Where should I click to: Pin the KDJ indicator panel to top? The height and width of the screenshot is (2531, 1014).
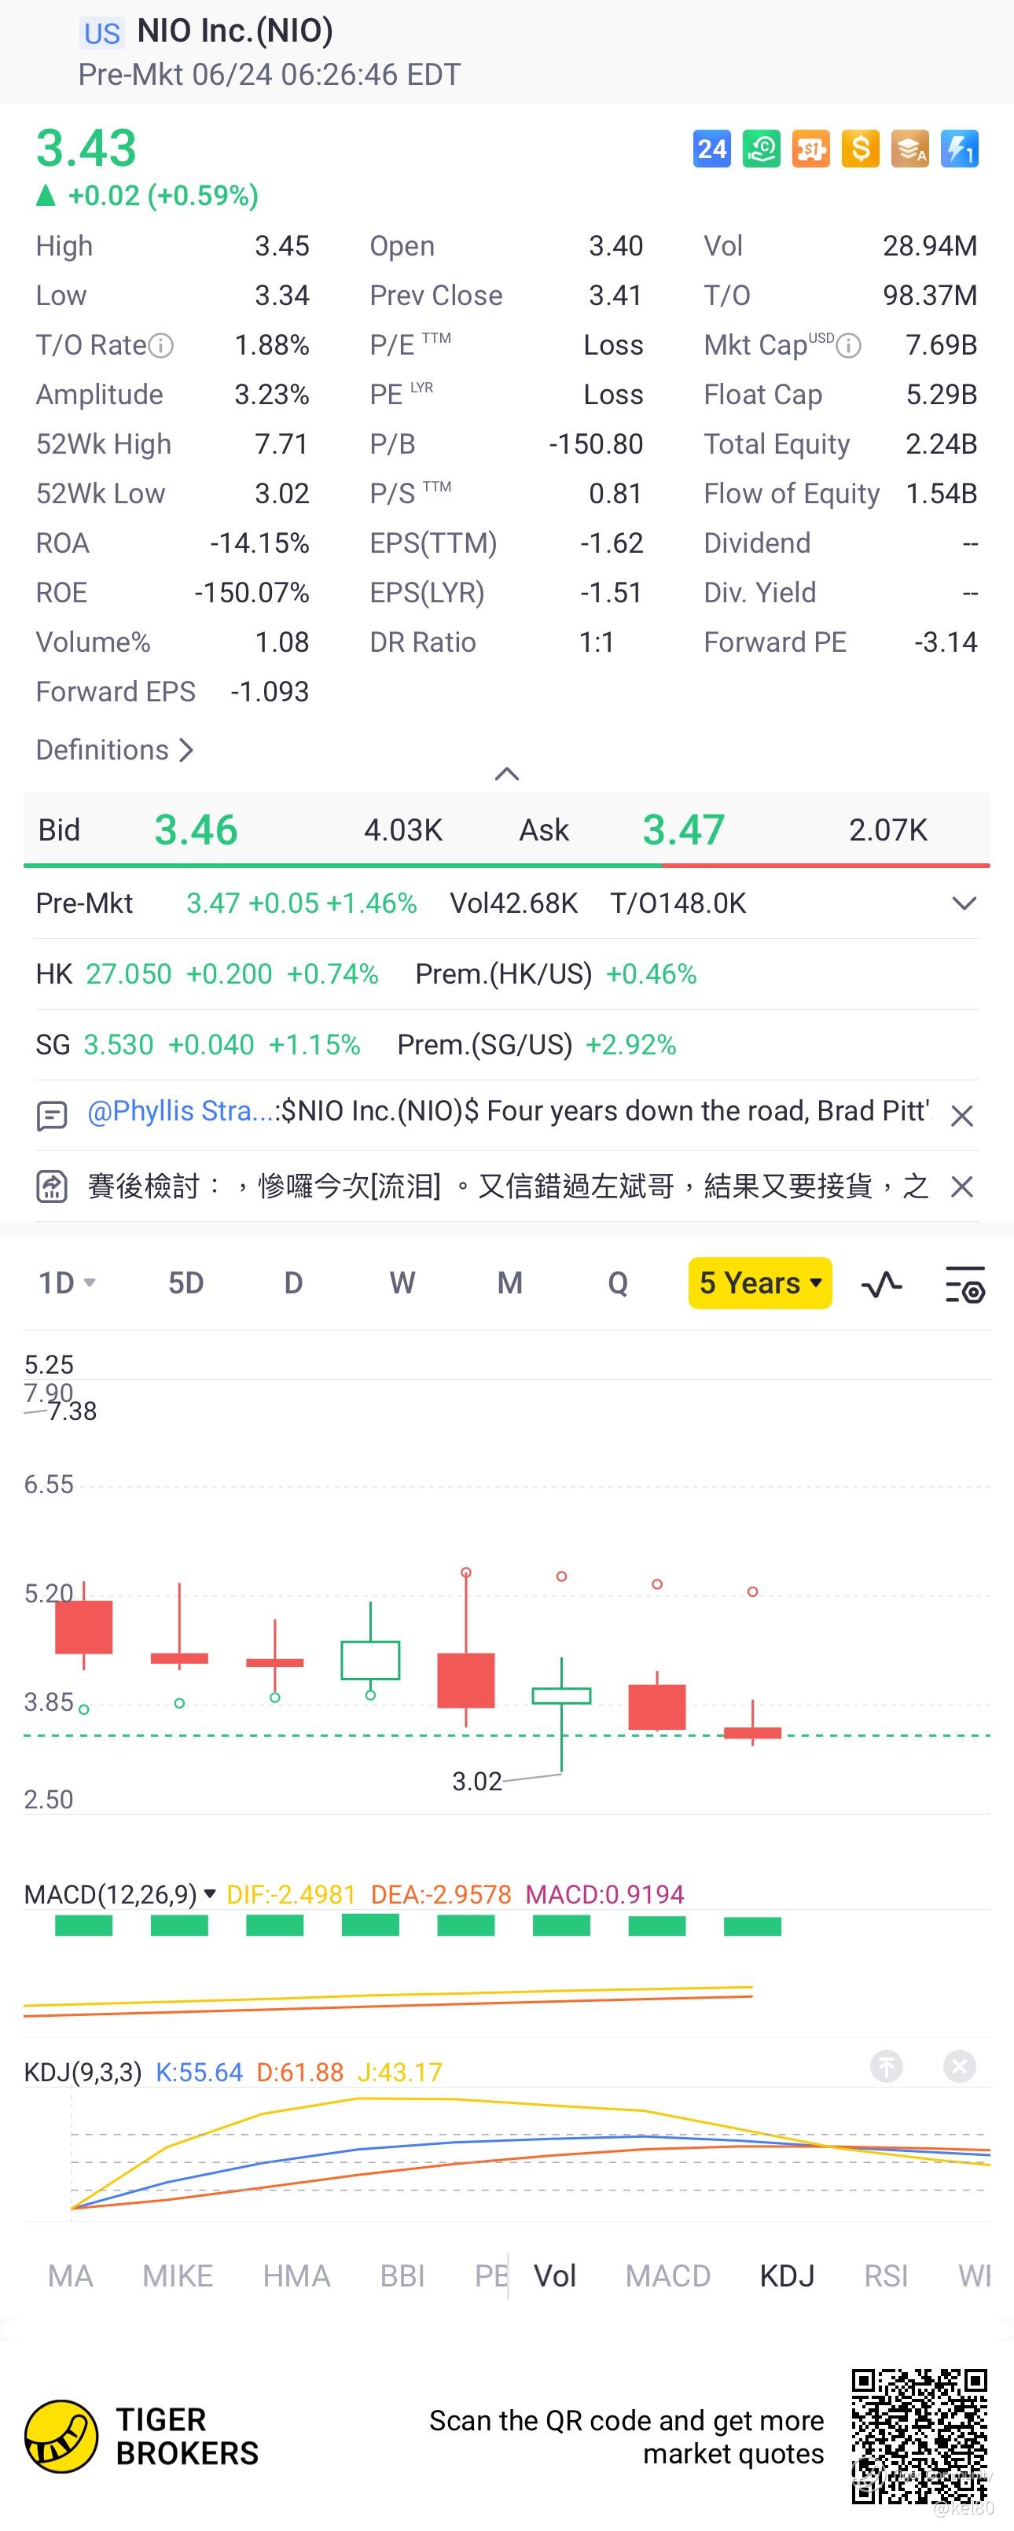click(887, 2066)
